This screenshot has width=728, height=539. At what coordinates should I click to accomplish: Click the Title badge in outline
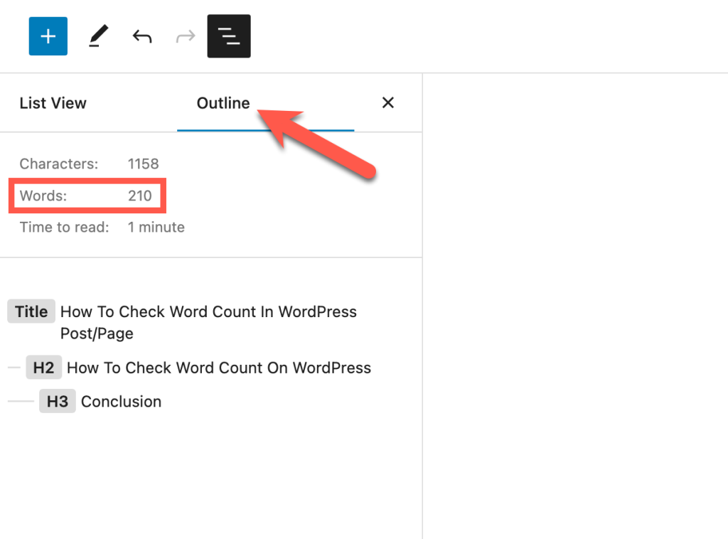[x=31, y=311]
